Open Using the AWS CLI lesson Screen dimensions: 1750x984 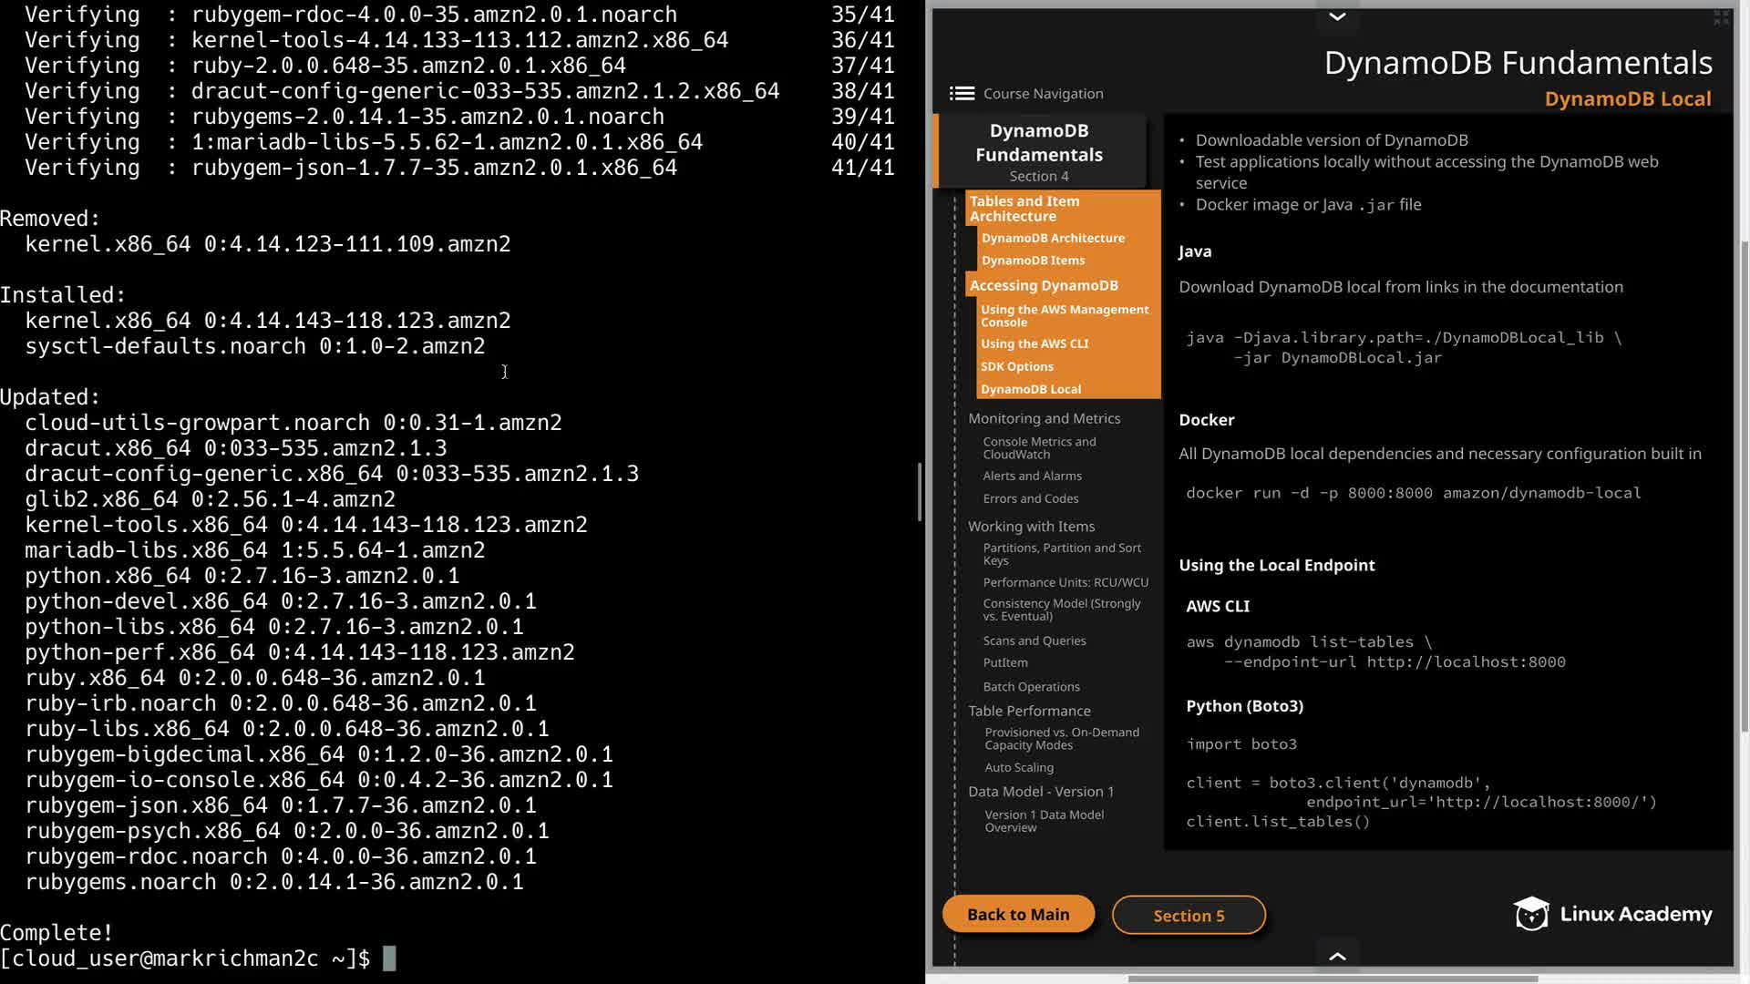pyautogui.click(x=1035, y=343)
